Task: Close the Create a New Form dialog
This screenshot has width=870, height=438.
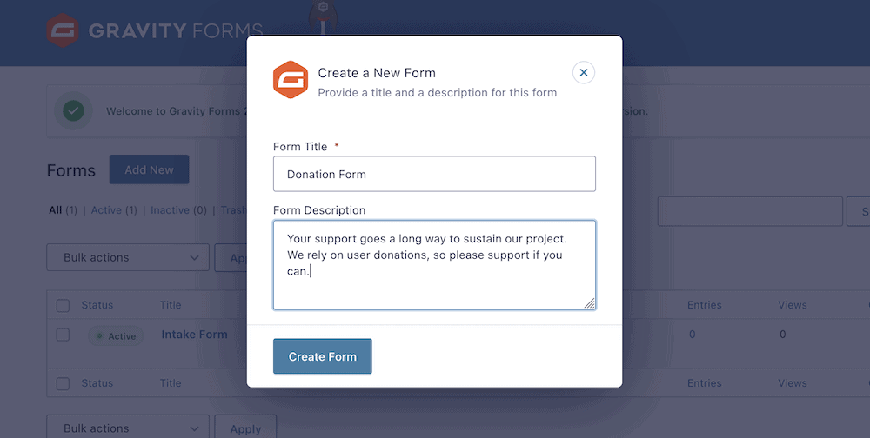Action: [584, 72]
